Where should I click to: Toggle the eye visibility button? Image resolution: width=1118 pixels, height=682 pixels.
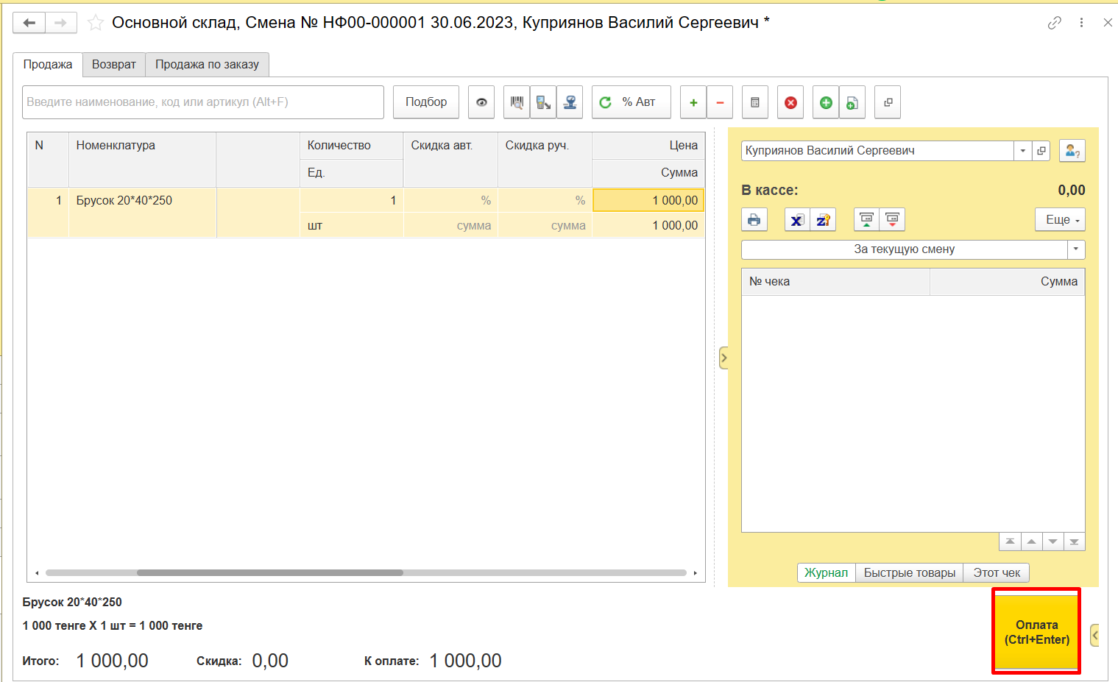click(x=481, y=102)
